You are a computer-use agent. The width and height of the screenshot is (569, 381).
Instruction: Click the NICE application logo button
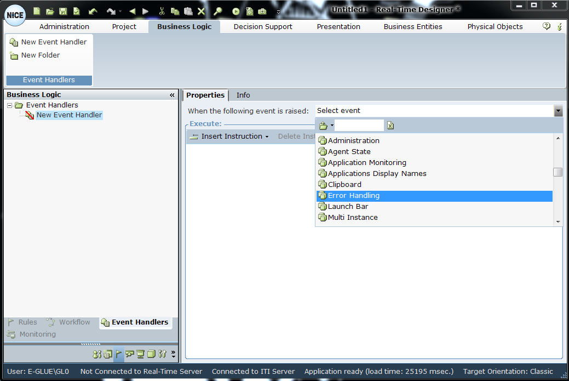pos(15,15)
